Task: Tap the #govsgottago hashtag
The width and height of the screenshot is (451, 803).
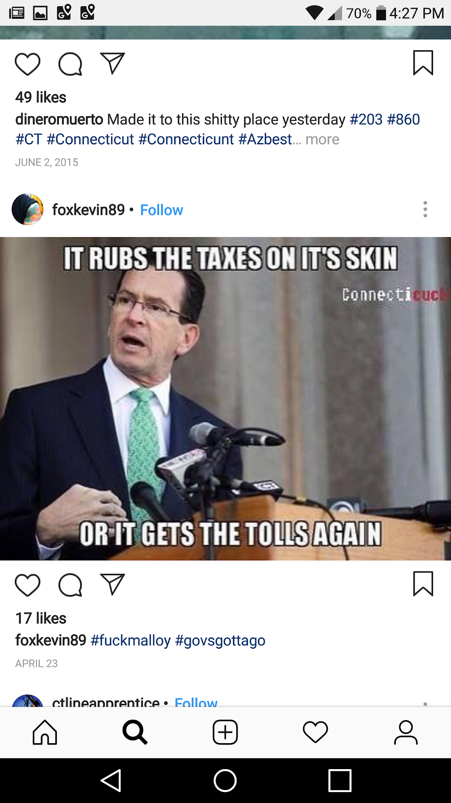Action: 220,641
